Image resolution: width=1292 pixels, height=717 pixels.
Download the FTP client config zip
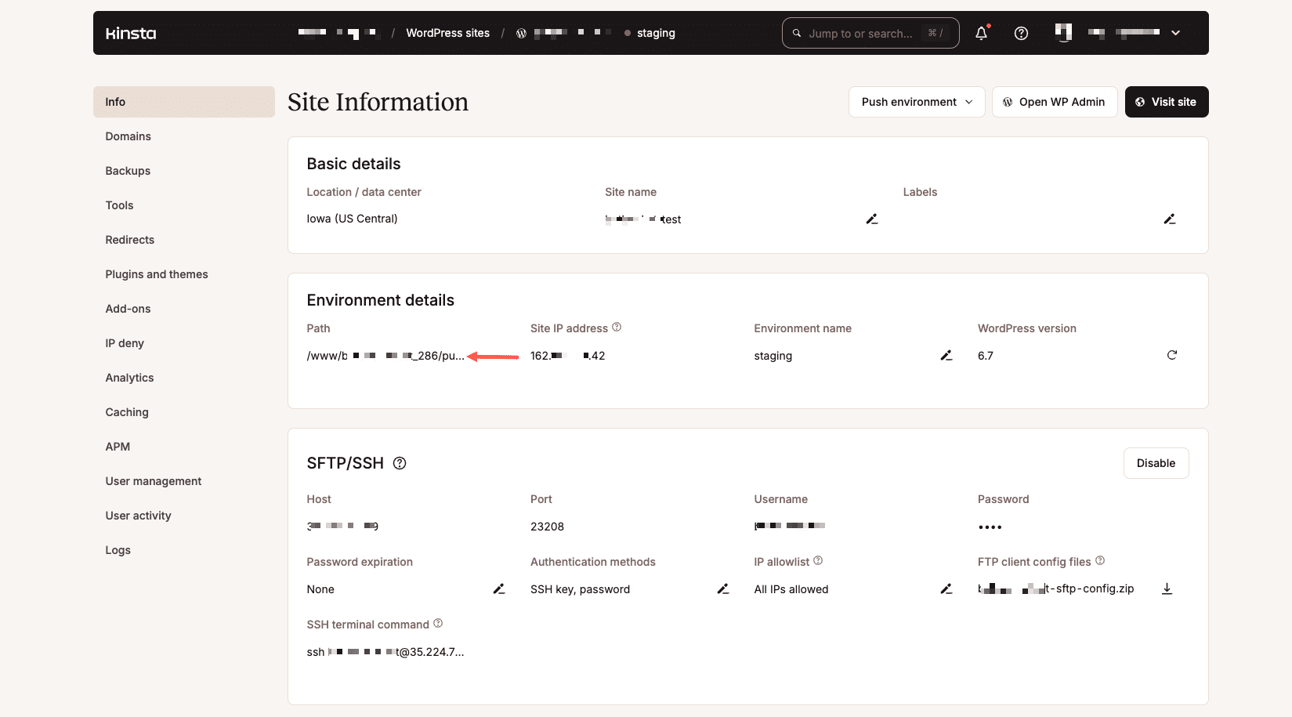click(x=1167, y=589)
